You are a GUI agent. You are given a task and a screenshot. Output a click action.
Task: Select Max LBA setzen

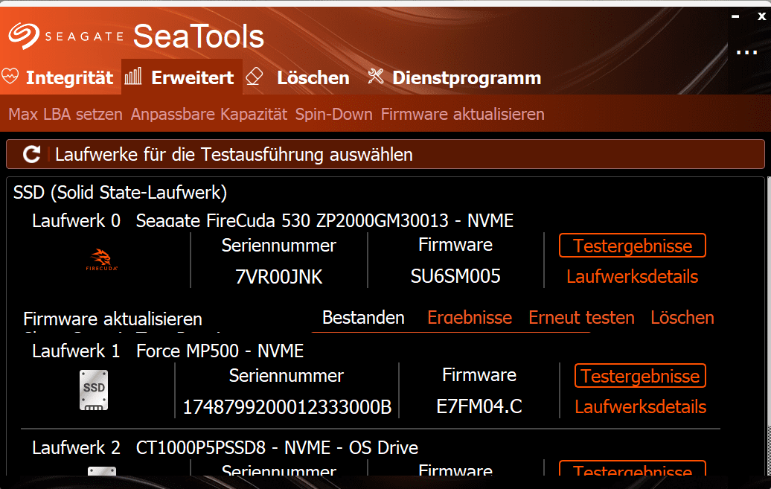(65, 114)
